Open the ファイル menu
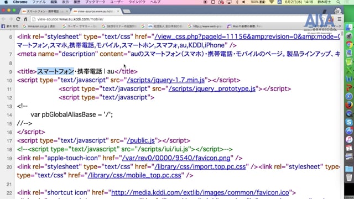Image resolution: width=354 pixels, height=199 pixels. click(x=39, y=2)
